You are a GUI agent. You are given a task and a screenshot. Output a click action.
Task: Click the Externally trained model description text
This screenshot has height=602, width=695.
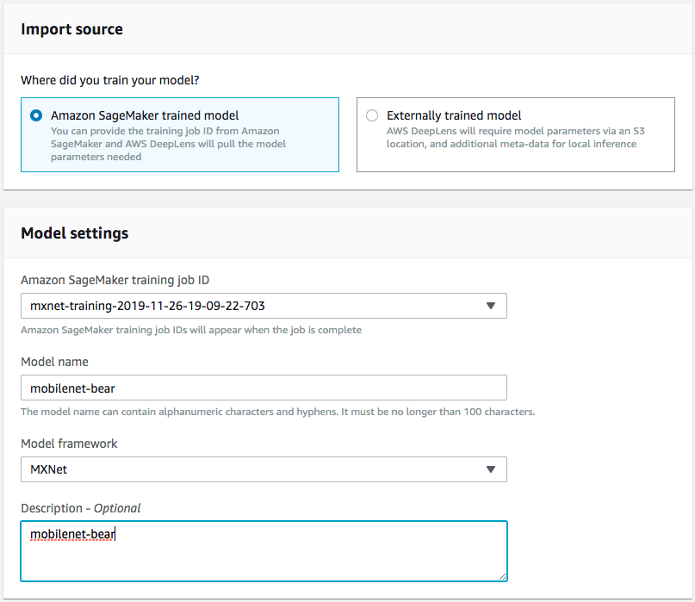516,138
